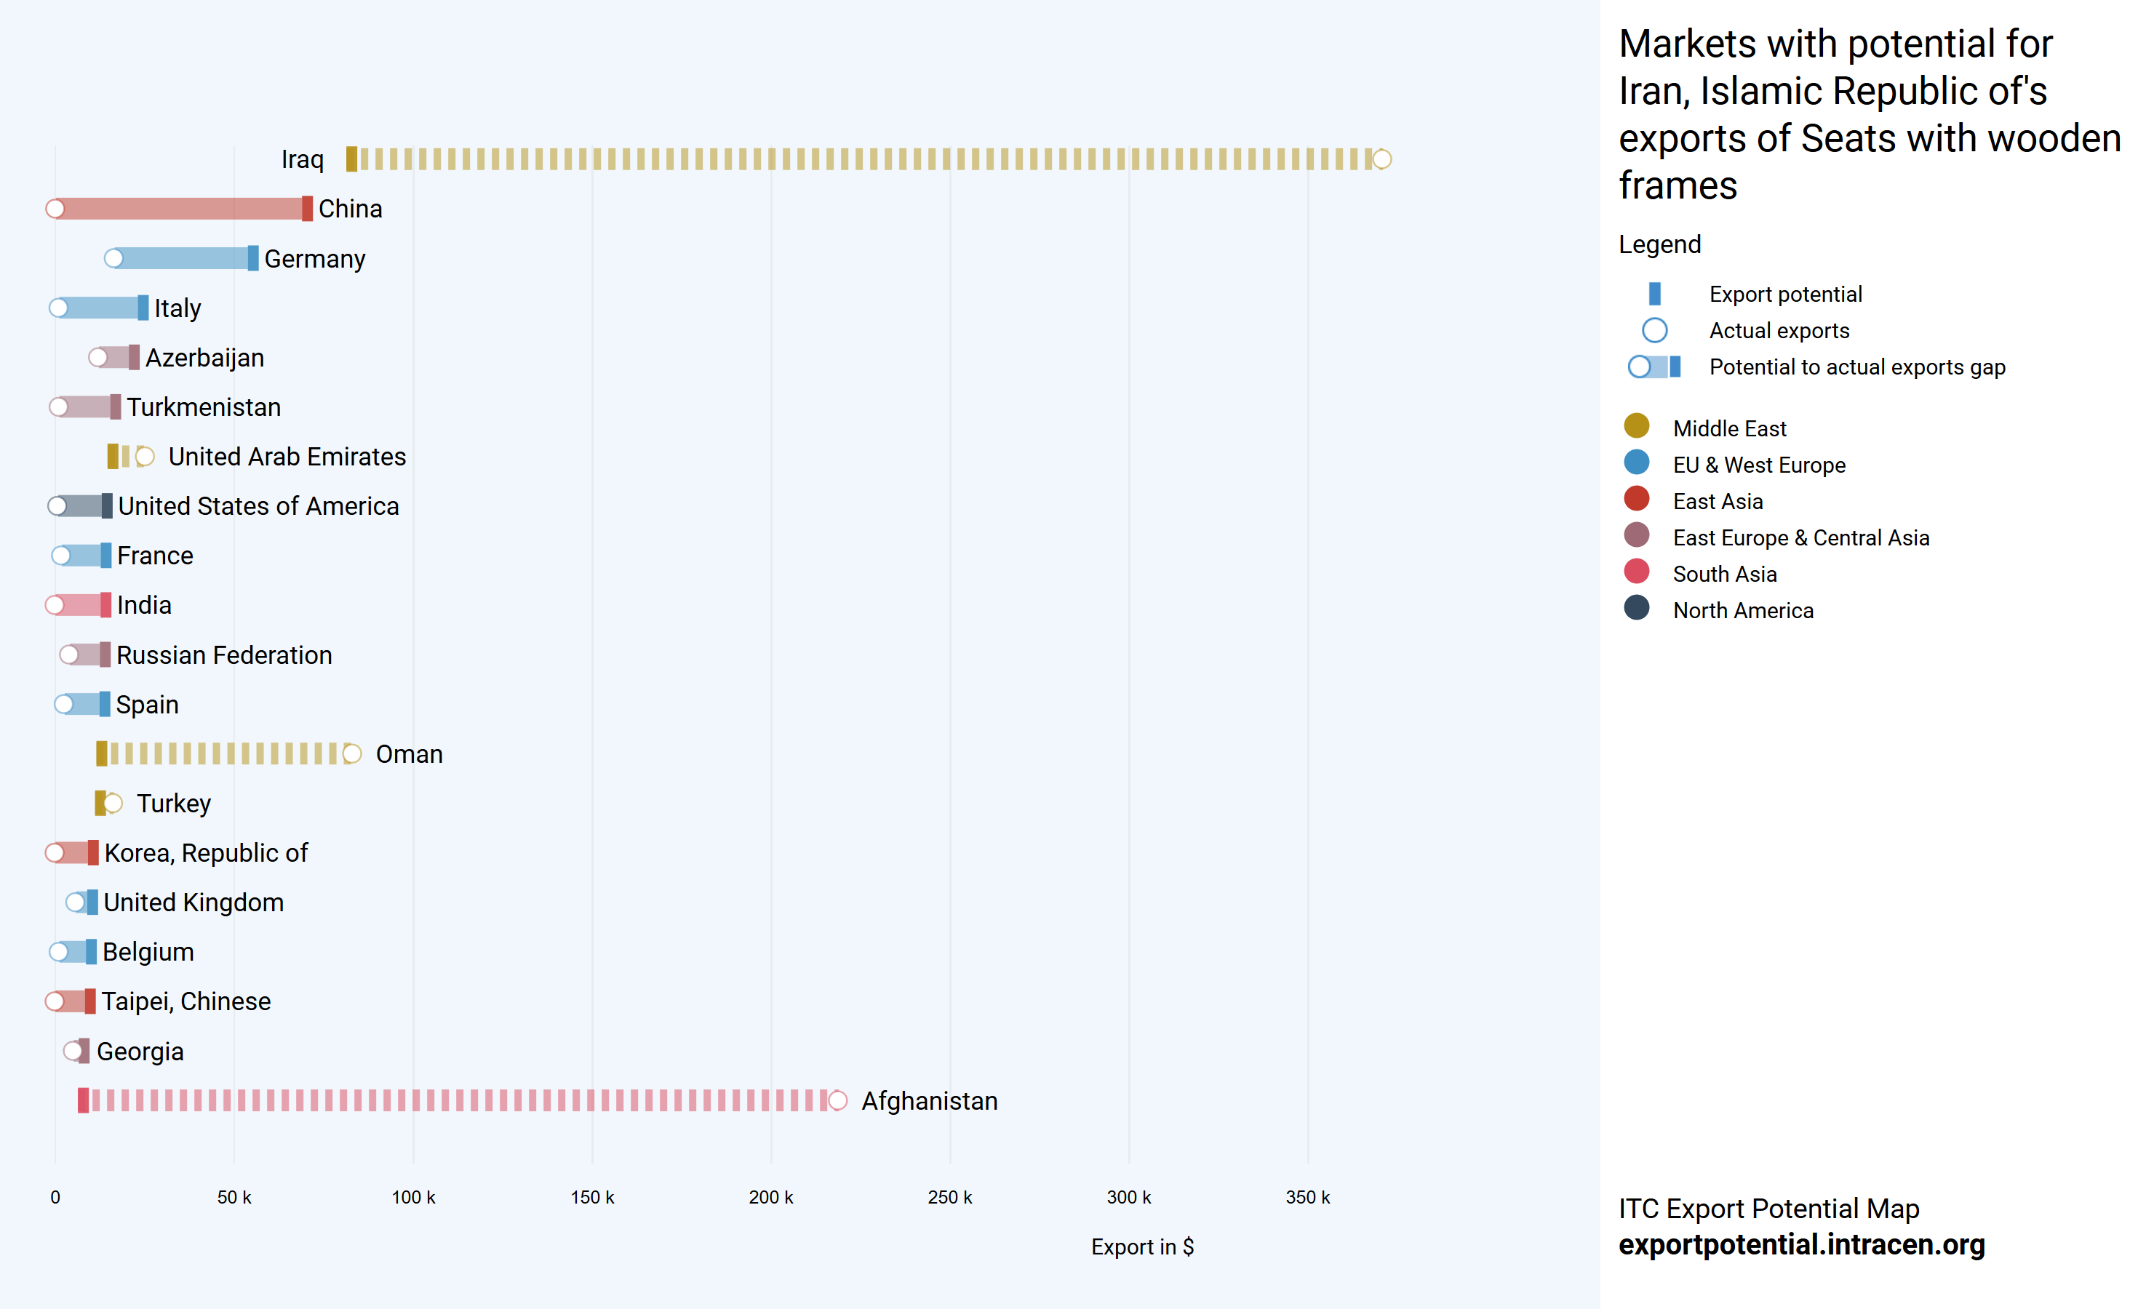2146x1309 pixels.
Task: Click the Export potential legend bar icon
Action: click(1654, 295)
